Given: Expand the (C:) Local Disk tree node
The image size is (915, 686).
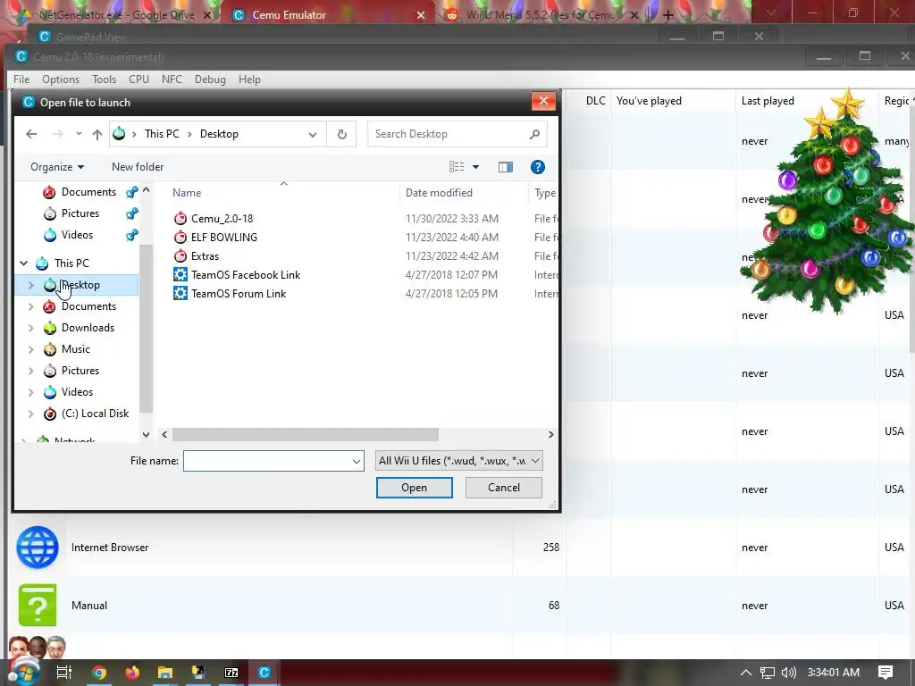Looking at the screenshot, I should tap(31, 414).
